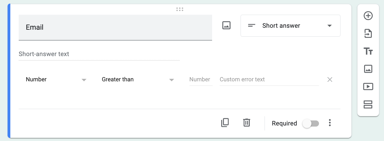Click the Number value input field
The height and width of the screenshot is (141, 384).
point(201,80)
